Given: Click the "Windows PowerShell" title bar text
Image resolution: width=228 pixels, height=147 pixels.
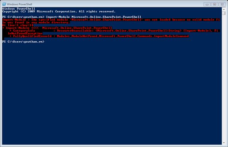Looking at the screenshot, I should tap(20, 4).
